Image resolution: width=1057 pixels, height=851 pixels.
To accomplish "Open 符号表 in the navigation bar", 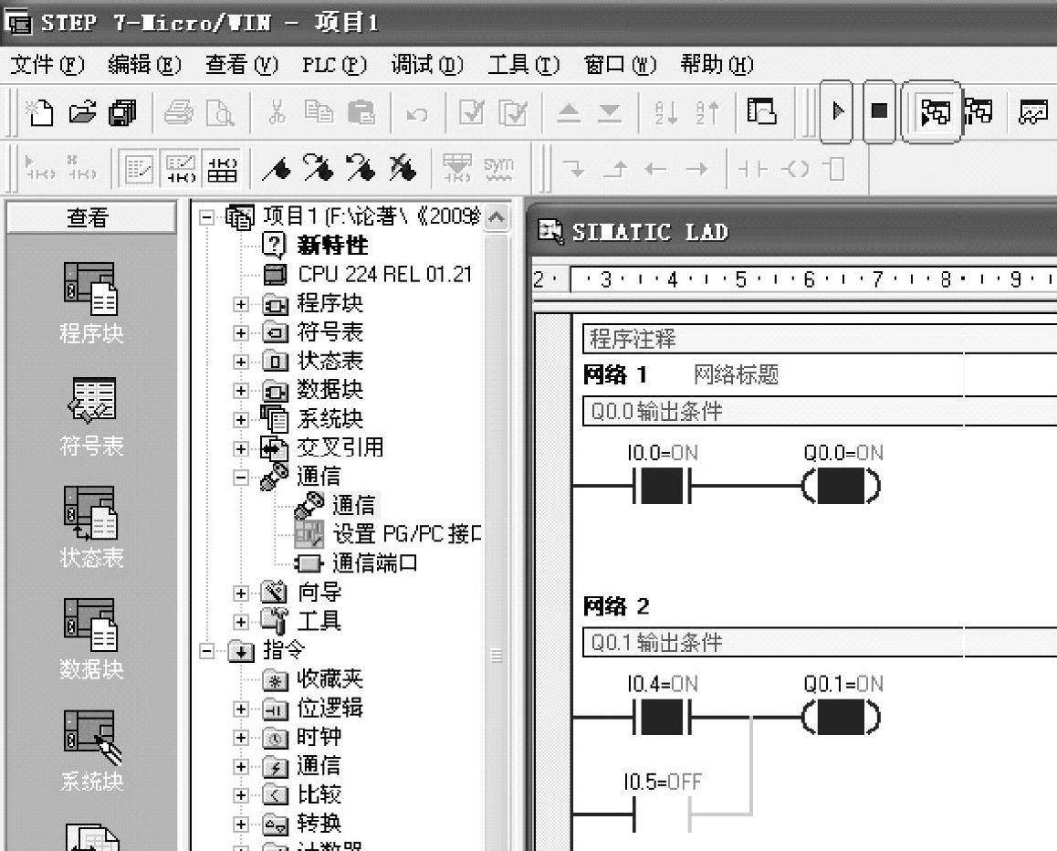I will [x=91, y=416].
